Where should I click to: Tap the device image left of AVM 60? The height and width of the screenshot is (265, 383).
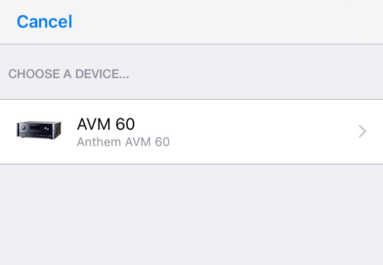[x=39, y=131]
